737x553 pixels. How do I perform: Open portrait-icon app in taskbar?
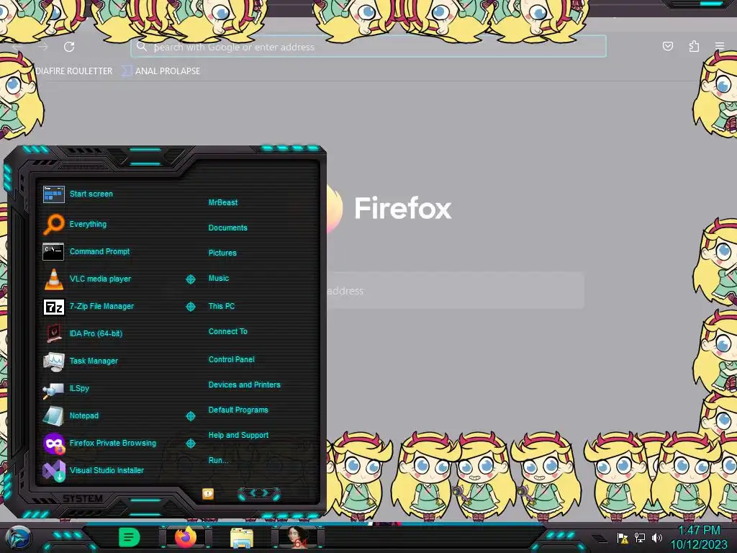[297, 537]
